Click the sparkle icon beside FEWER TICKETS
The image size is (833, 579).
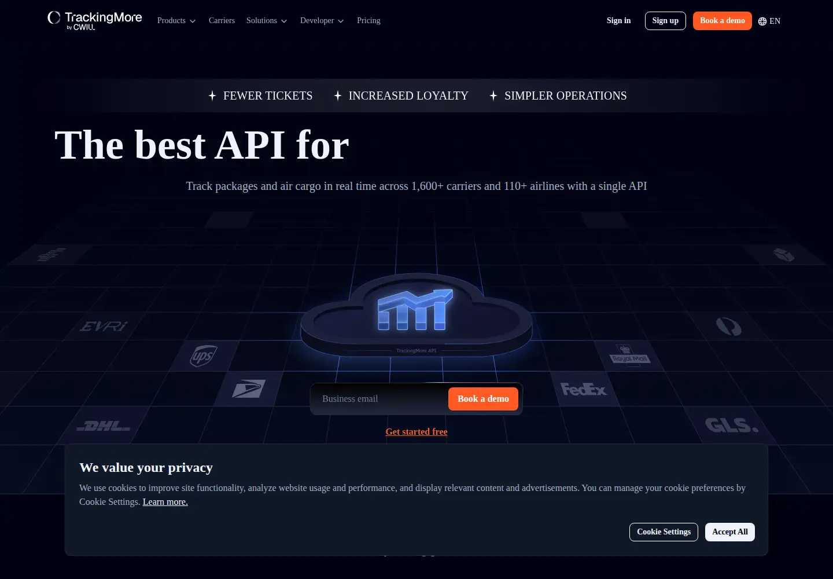coord(212,96)
